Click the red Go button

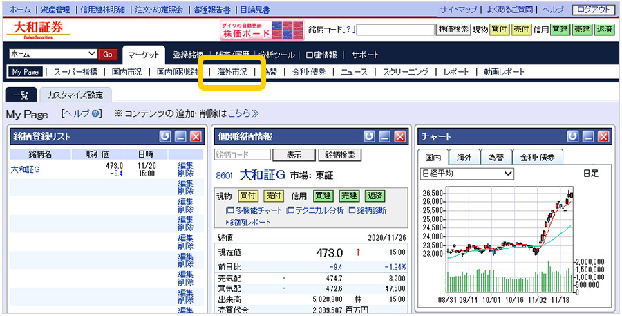pos(108,55)
